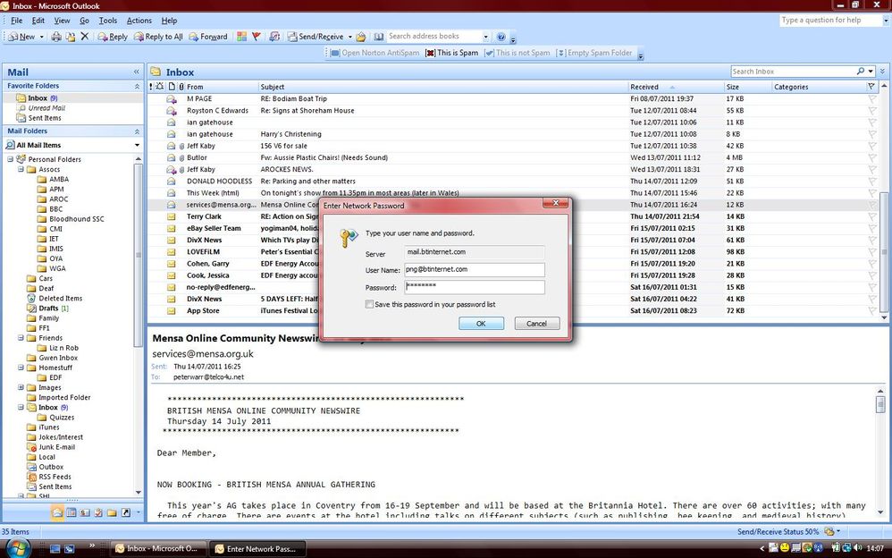Click the Print toolbar icon
The image size is (892, 558).
click(x=56, y=37)
